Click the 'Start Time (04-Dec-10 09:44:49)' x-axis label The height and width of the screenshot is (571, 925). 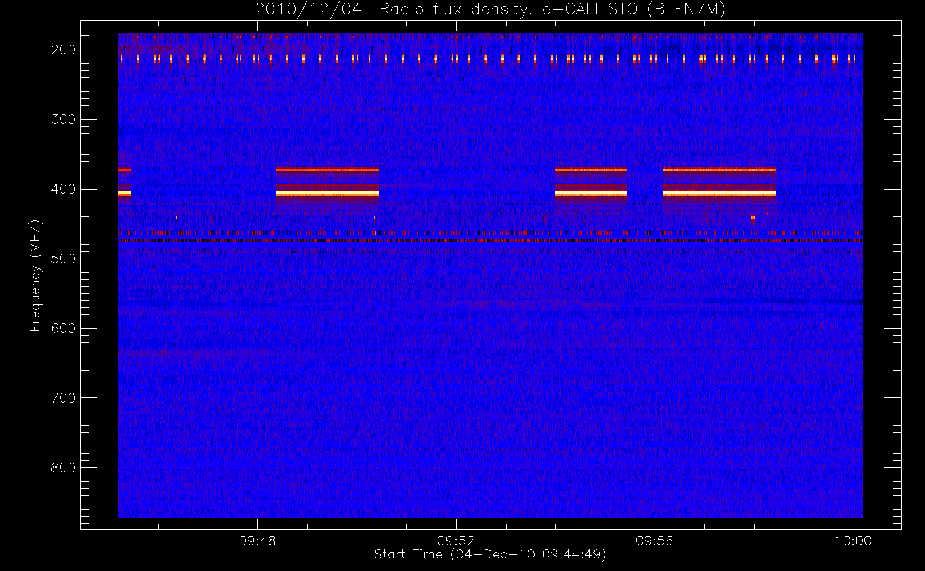[x=490, y=554]
